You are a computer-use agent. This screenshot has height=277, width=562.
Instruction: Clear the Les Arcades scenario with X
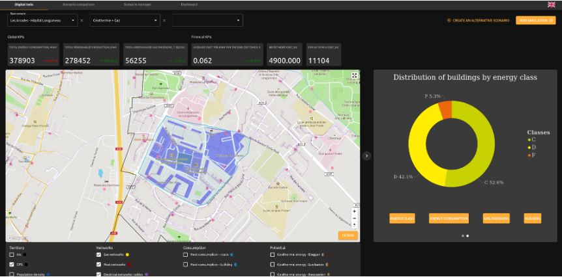click(81, 21)
